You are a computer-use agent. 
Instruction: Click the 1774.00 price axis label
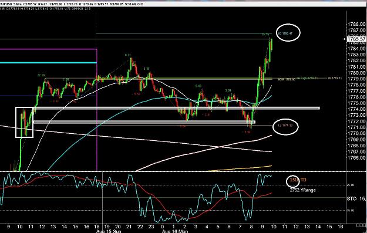(x=356, y=109)
